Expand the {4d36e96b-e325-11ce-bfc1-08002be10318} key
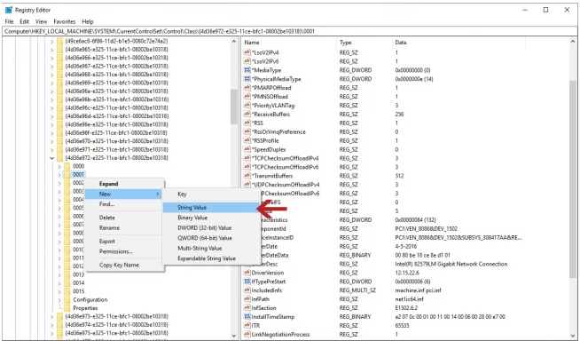This screenshot has width=580, height=341. tap(51, 99)
